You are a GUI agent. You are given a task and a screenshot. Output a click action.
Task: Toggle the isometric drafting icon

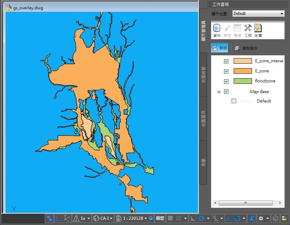[215, 218]
